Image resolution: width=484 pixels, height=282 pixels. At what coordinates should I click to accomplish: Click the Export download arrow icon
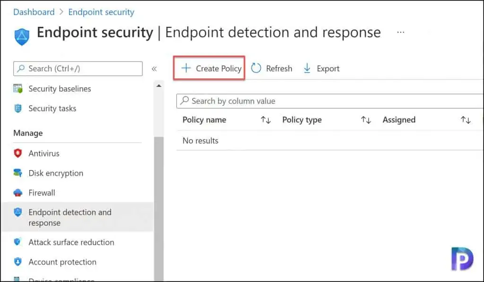point(307,68)
